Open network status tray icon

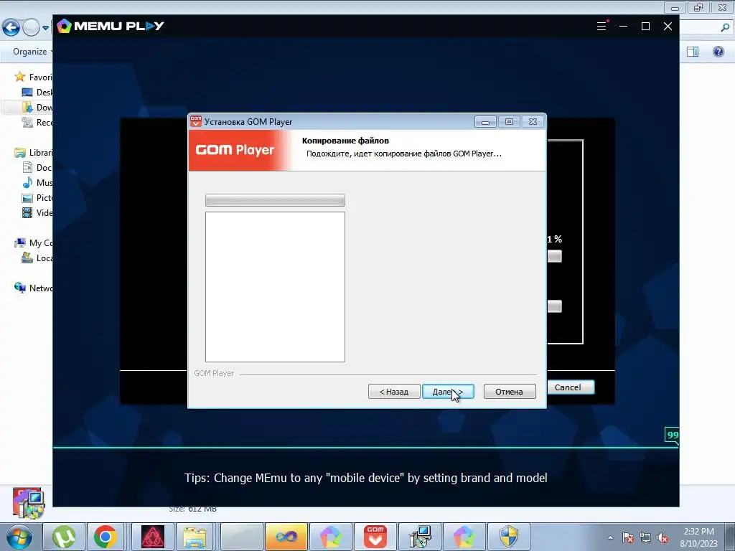coord(645,538)
